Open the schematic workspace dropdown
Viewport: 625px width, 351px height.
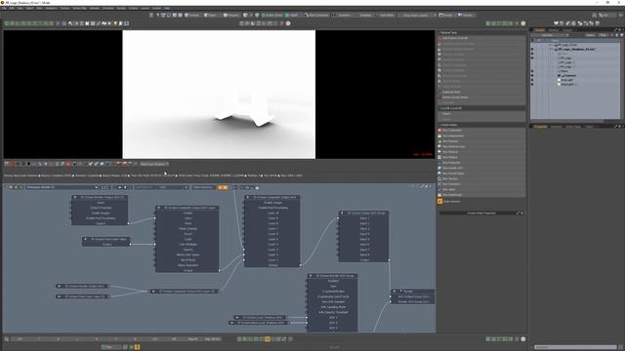(x=62, y=187)
